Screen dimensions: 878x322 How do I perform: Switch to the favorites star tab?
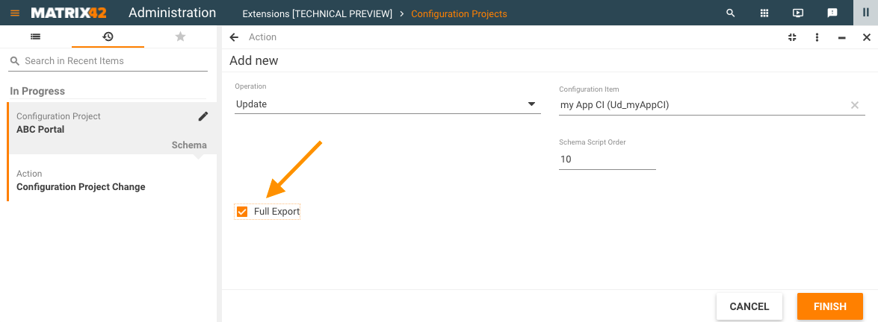pos(180,37)
